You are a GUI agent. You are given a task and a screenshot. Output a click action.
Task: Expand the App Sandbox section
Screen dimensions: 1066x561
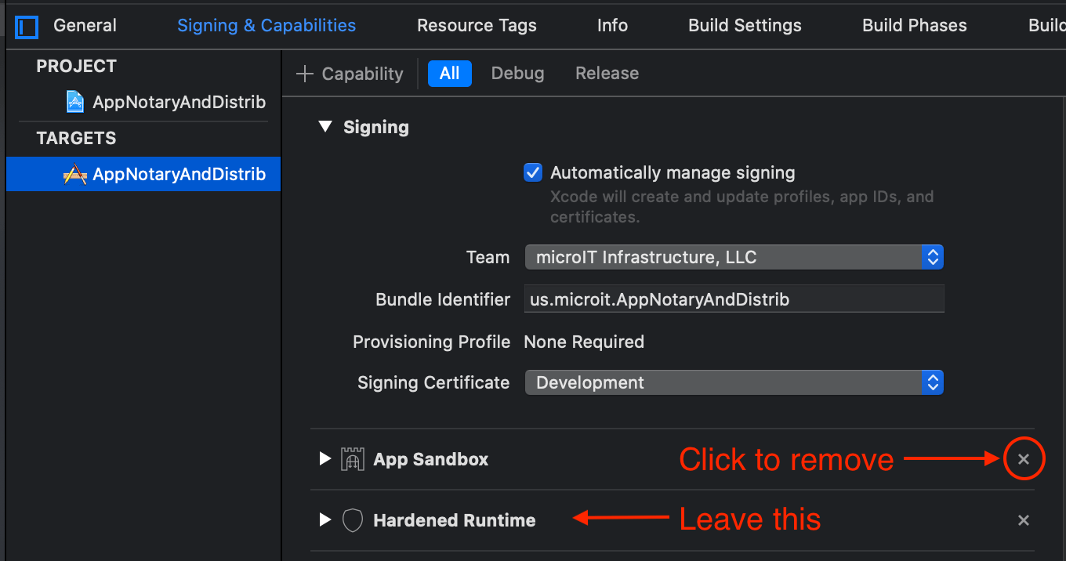tap(325, 459)
